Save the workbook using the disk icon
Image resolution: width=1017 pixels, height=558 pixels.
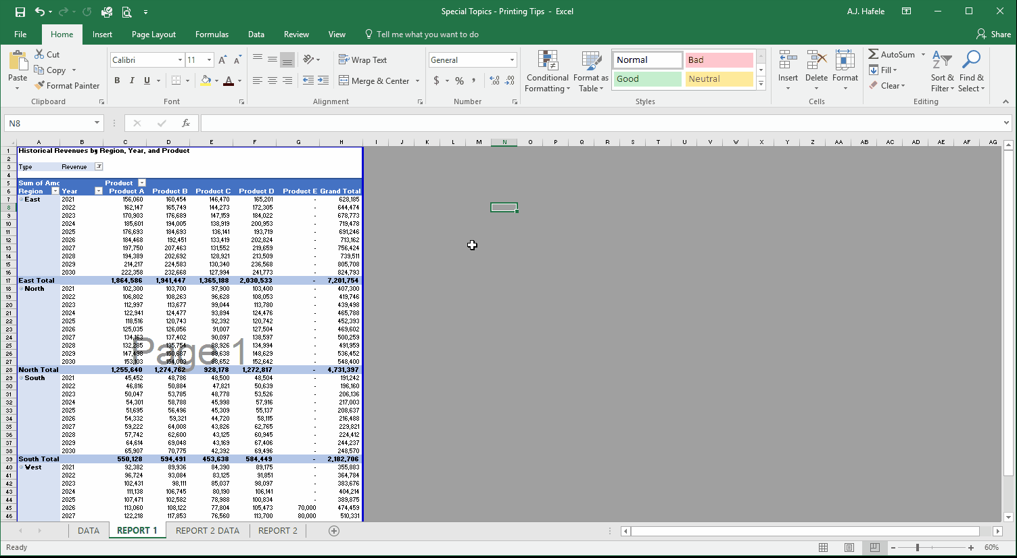click(x=20, y=11)
